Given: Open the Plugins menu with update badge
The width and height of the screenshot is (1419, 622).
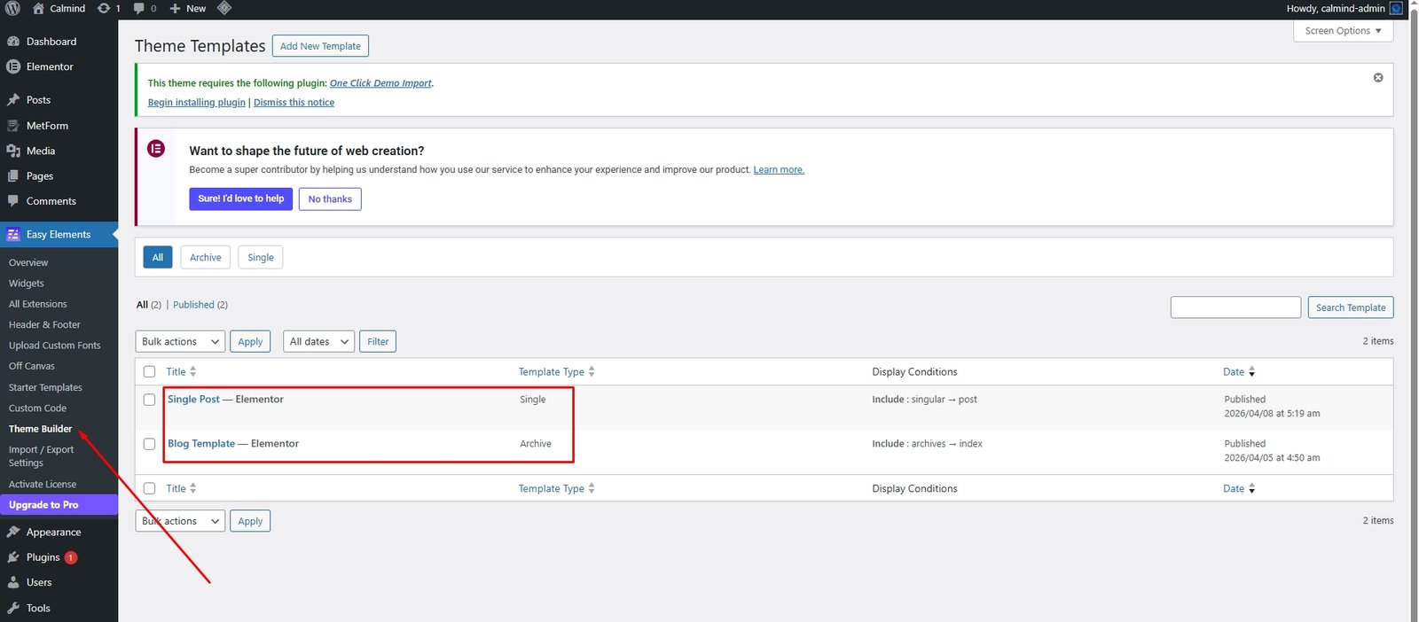Looking at the screenshot, I should click(x=43, y=557).
